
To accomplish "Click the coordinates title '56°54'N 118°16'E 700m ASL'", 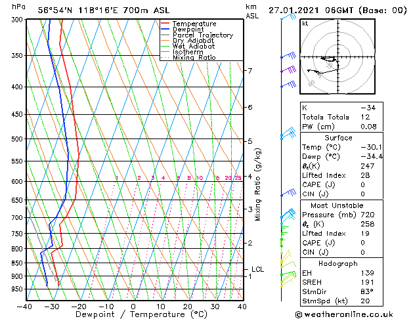I will coord(104,11).
